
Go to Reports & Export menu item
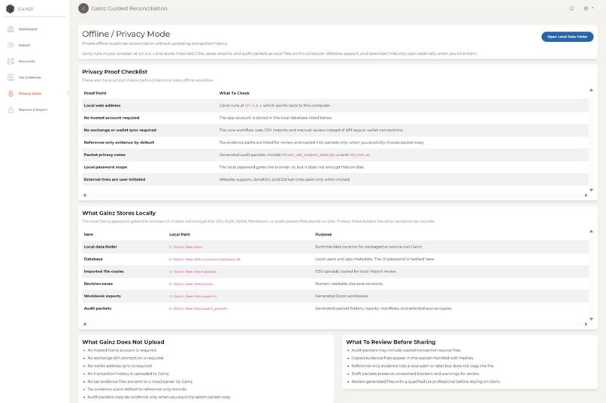coord(35,110)
